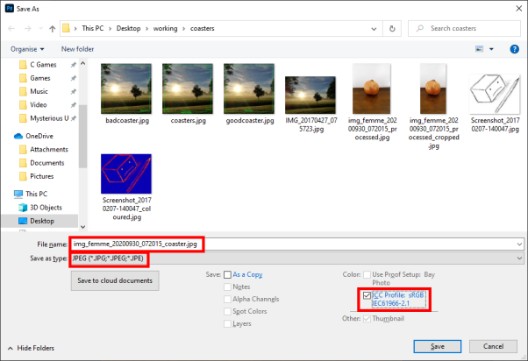528x361 pixels.
Task: Refresh the coasters folder view
Action: [392, 29]
